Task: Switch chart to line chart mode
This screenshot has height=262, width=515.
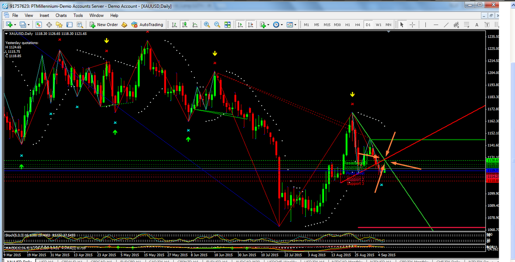Action: pyautogui.click(x=194, y=25)
